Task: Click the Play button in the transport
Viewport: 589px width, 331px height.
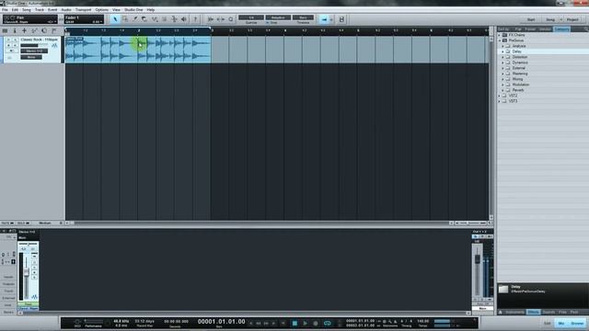Action: tap(305, 323)
